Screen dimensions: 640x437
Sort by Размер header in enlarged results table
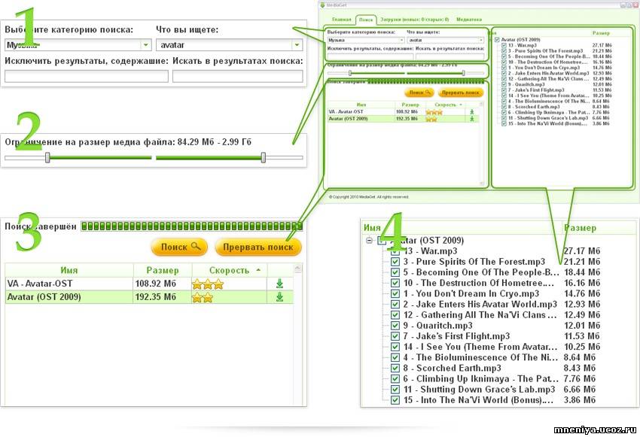(x=163, y=270)
